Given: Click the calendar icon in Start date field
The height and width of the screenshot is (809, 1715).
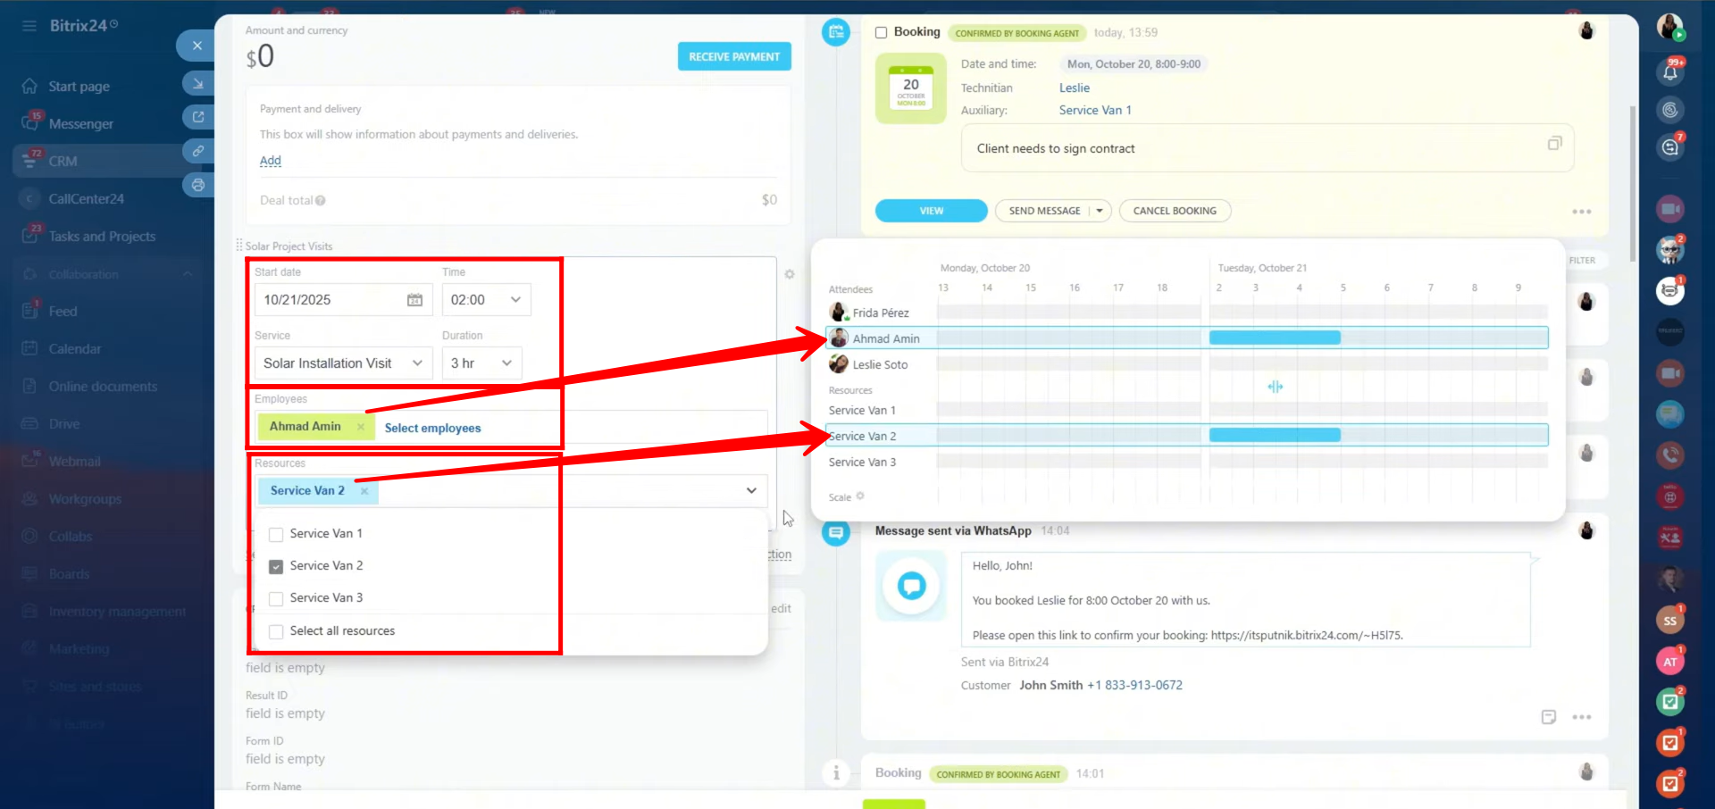Looking at the screenshot, I should 414,300.
